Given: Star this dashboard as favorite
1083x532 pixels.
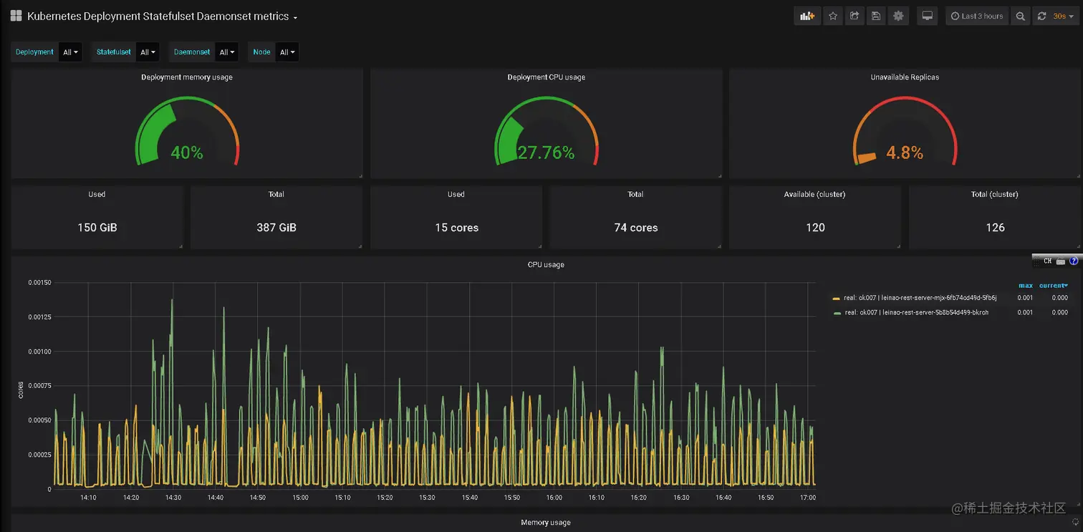Looking at the screenshot, I should pyautogui.click(x=832, y=16).
